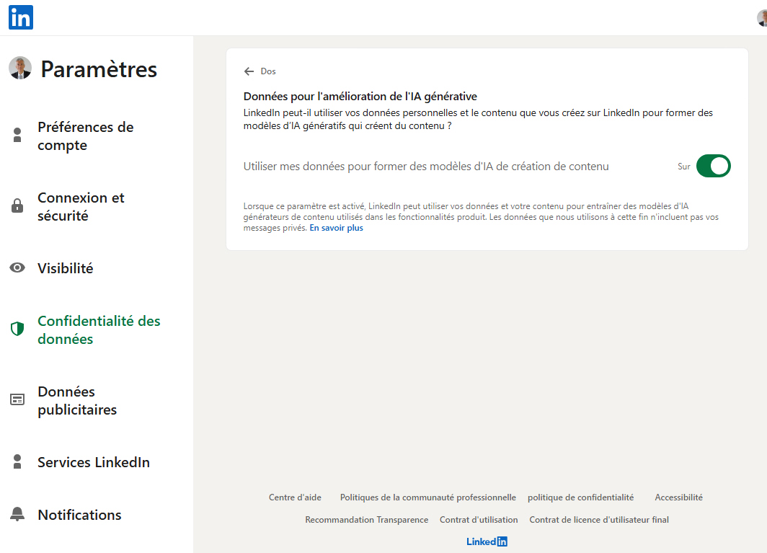767x553 pixels.
Task: Click the En savoir plus link
Action: [336, 227]
